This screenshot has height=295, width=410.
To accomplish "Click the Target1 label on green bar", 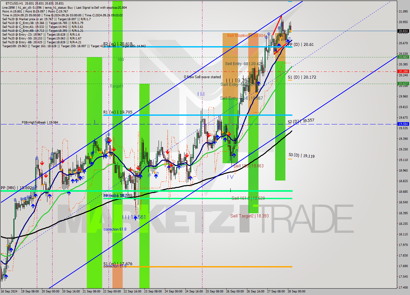I will pyautogui.click(x=116, y=86).
